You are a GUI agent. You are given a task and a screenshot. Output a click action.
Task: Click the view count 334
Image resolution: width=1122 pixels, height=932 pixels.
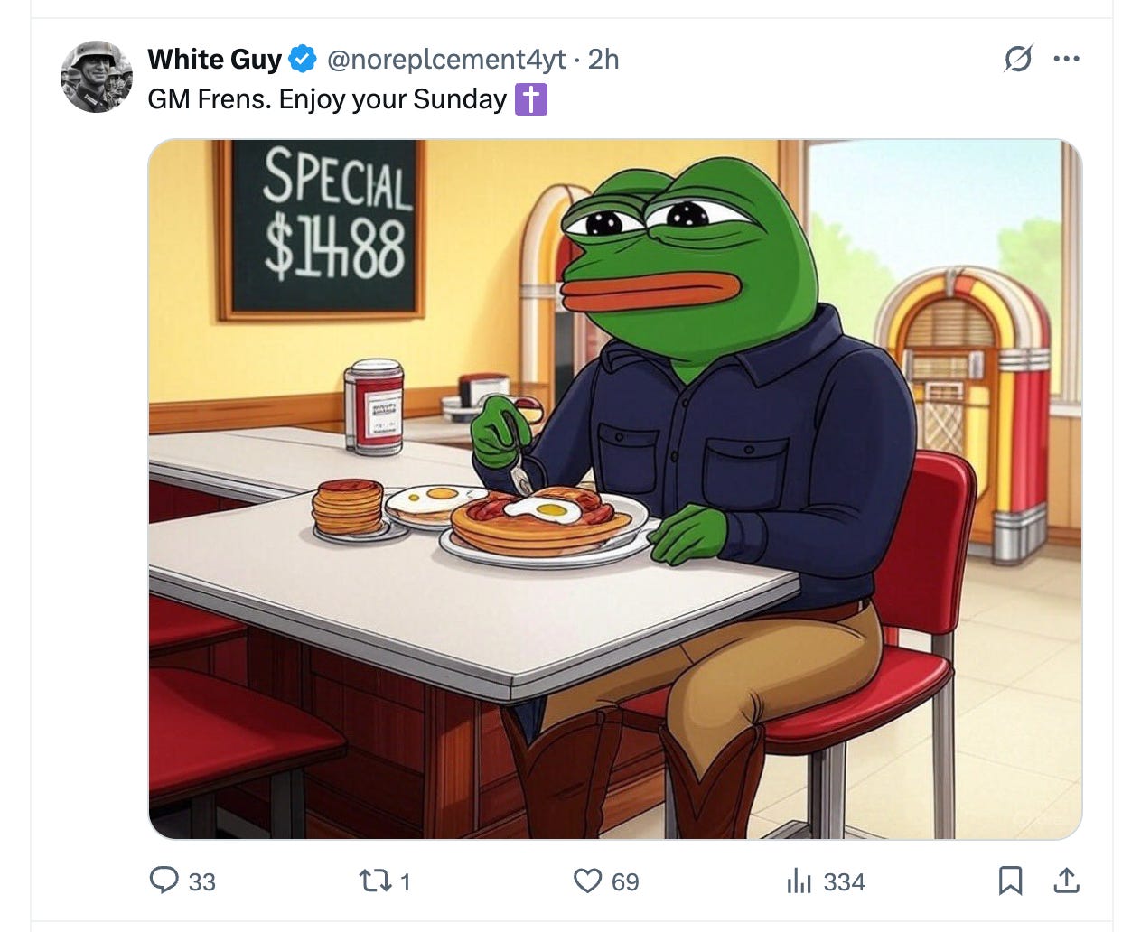(x=845, y=882)
